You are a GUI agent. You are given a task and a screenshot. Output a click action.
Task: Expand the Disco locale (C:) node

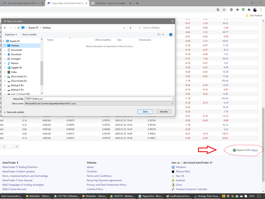click(5, 76)
